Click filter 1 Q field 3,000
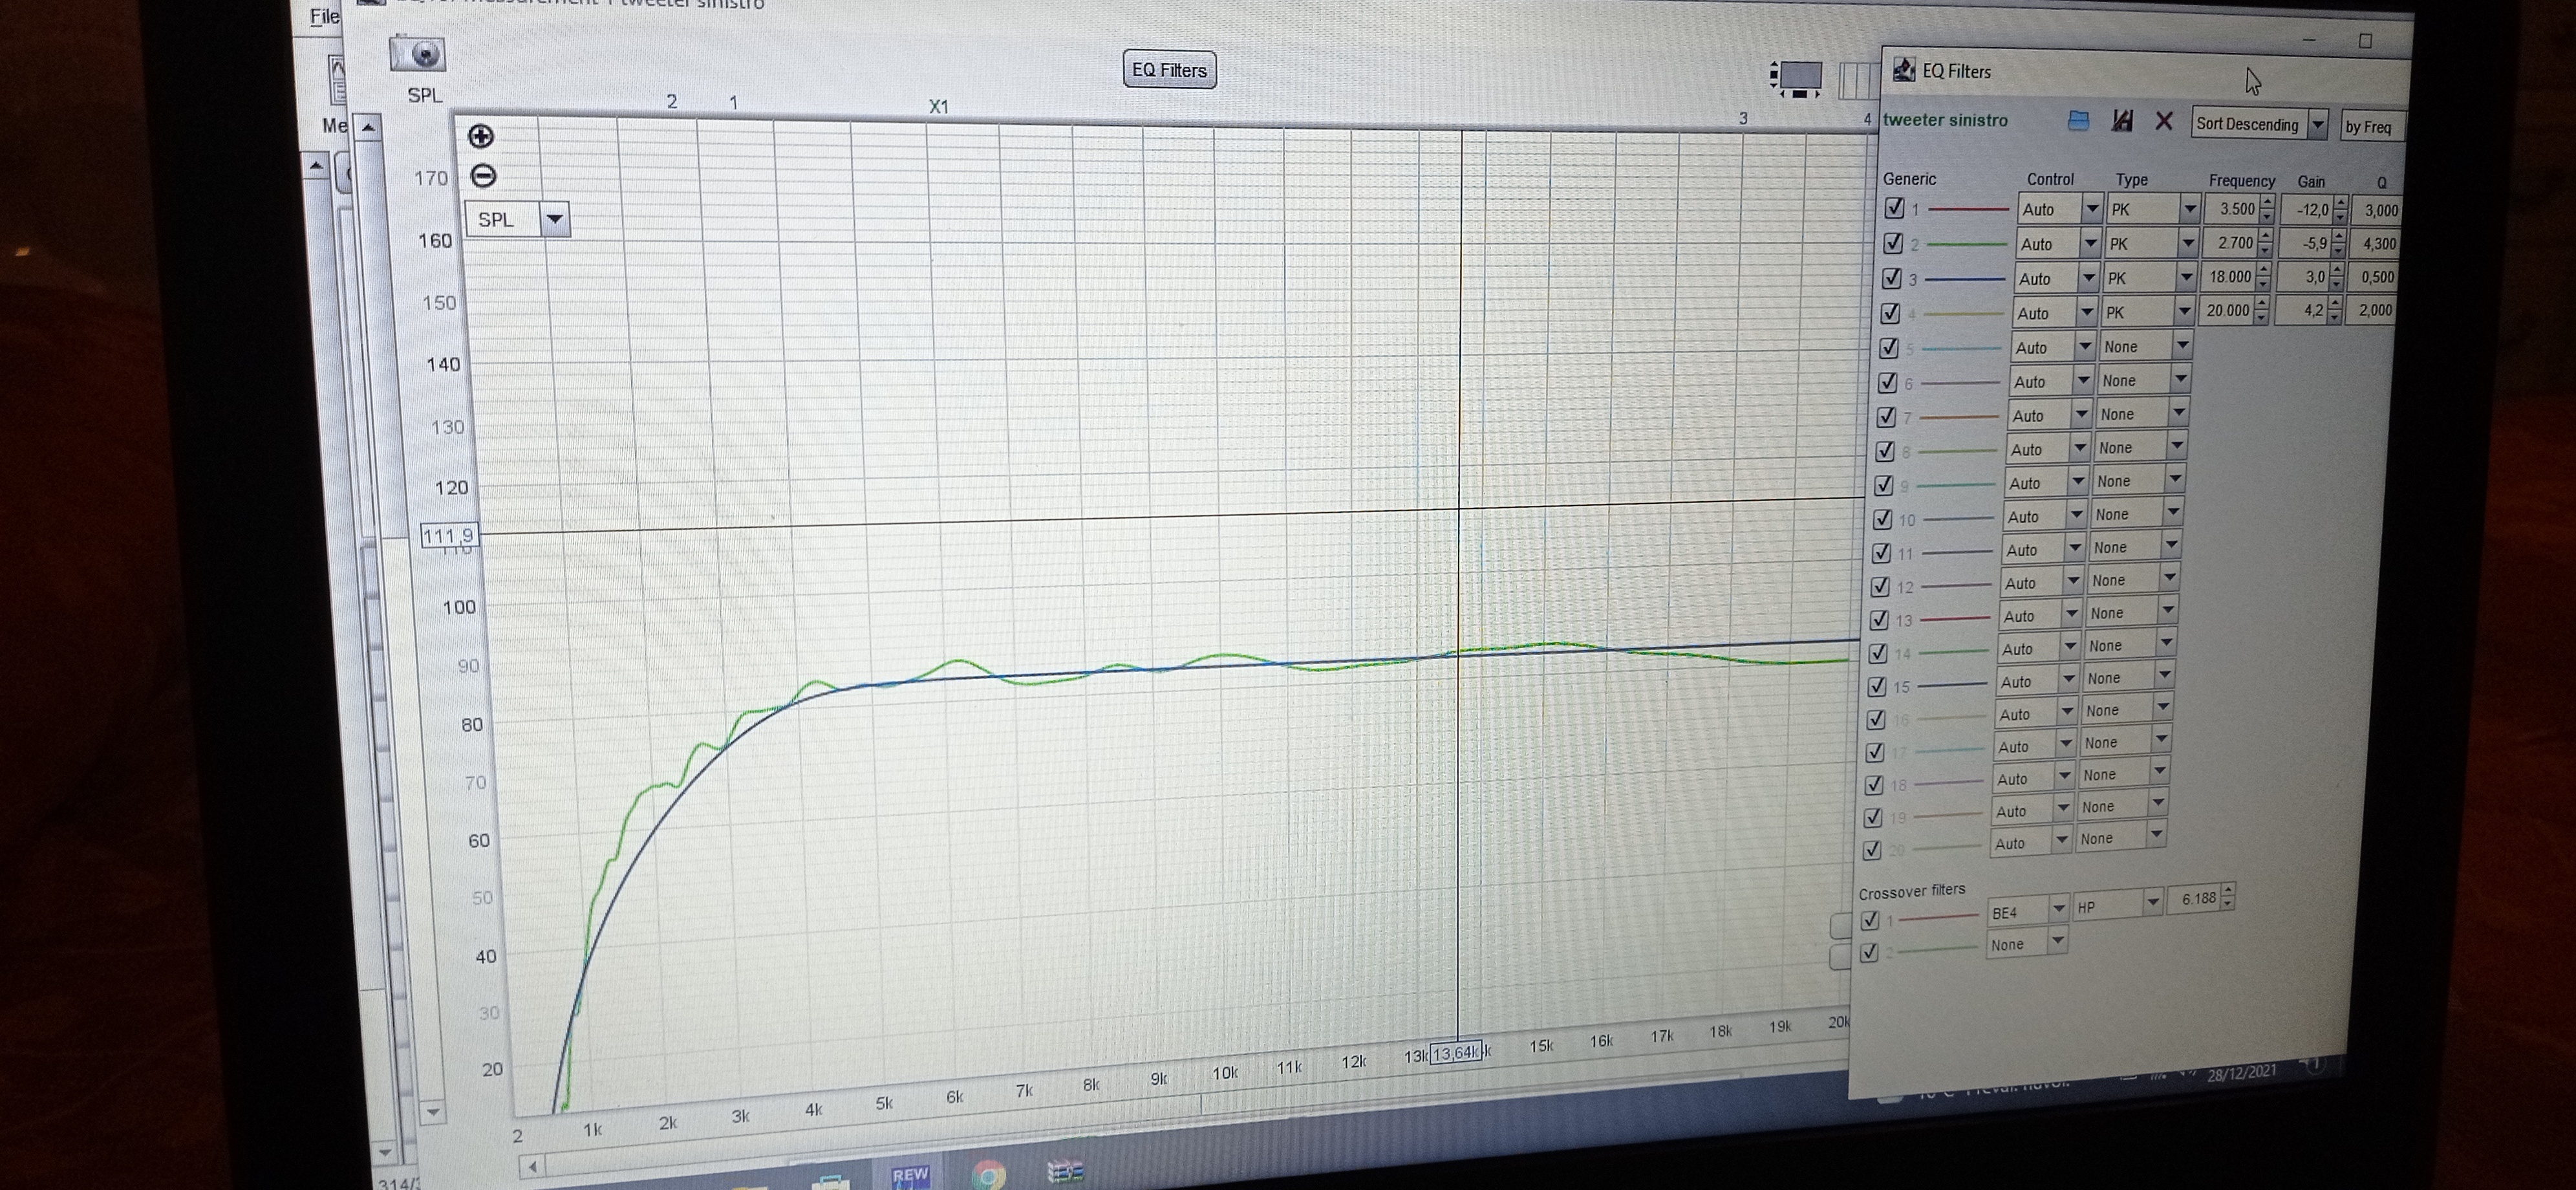 (x=2378, y=210)
